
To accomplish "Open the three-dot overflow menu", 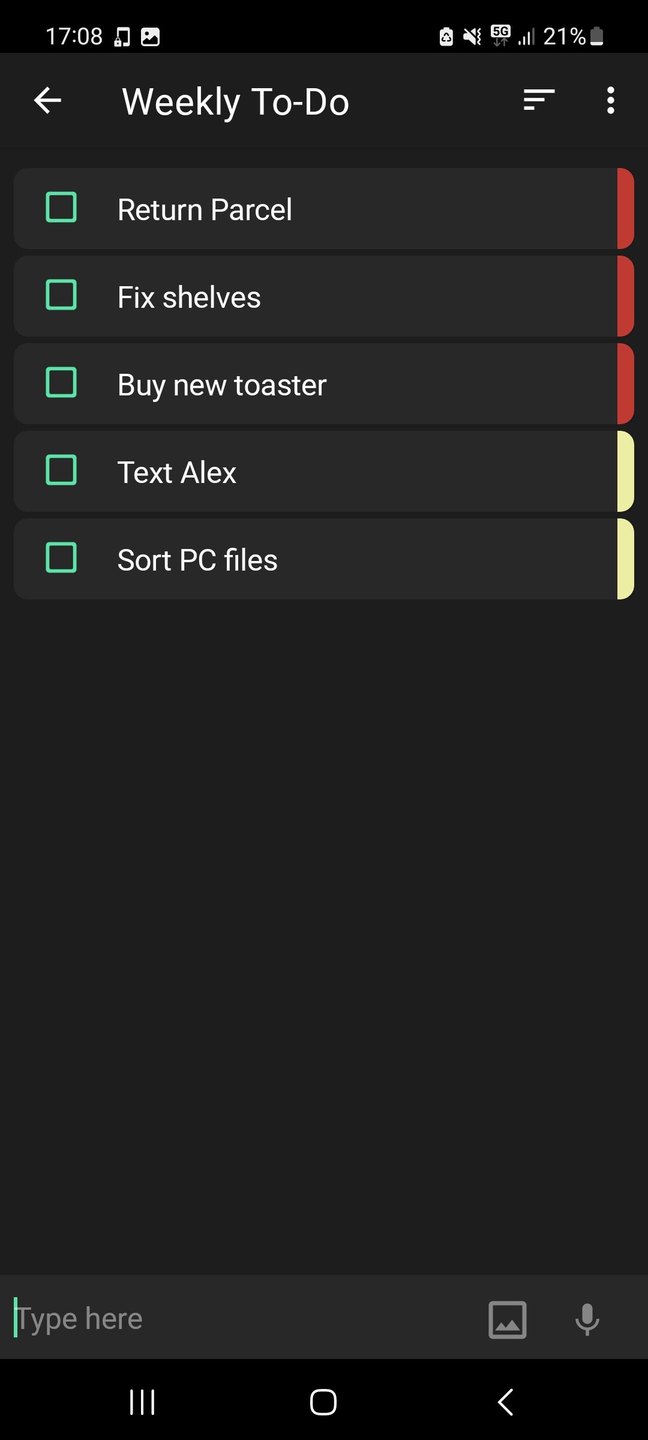I will [x=610, y=100].
